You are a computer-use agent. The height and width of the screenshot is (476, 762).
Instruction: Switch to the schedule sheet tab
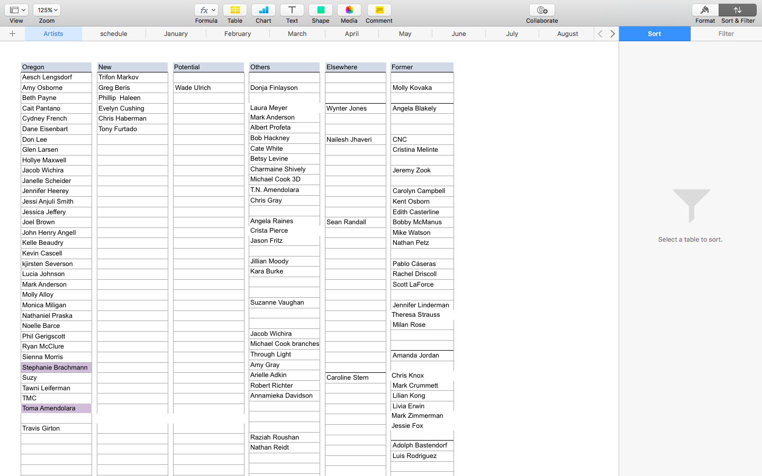tap(114, 34)
